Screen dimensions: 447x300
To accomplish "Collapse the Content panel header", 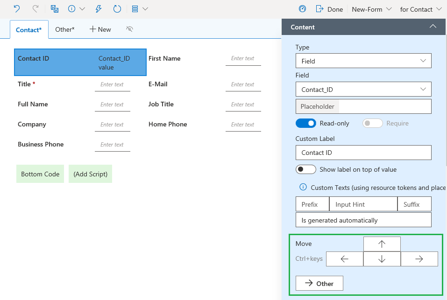I will (x=433, y=27).
